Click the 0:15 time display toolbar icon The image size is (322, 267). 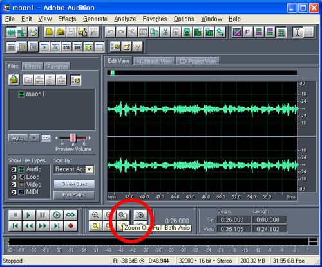(x=66, y=47)
